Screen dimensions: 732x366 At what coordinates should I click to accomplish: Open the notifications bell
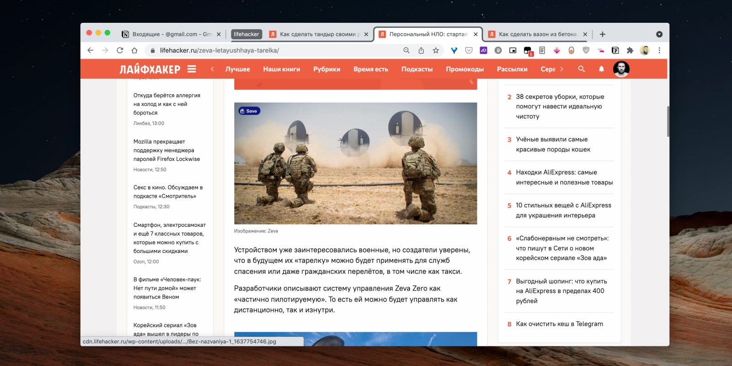coord(601,69)
